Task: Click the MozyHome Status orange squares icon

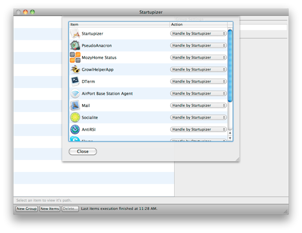Action: pos(75,57)
